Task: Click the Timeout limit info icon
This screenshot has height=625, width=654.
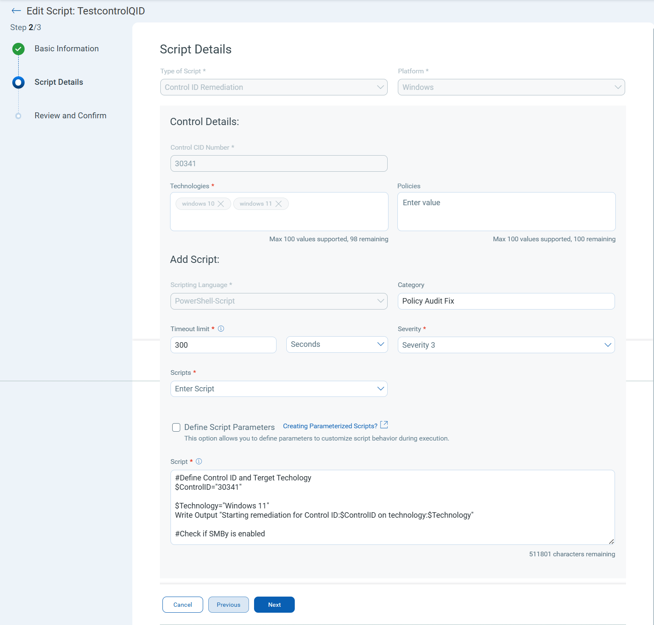Action: coord(221,329)
